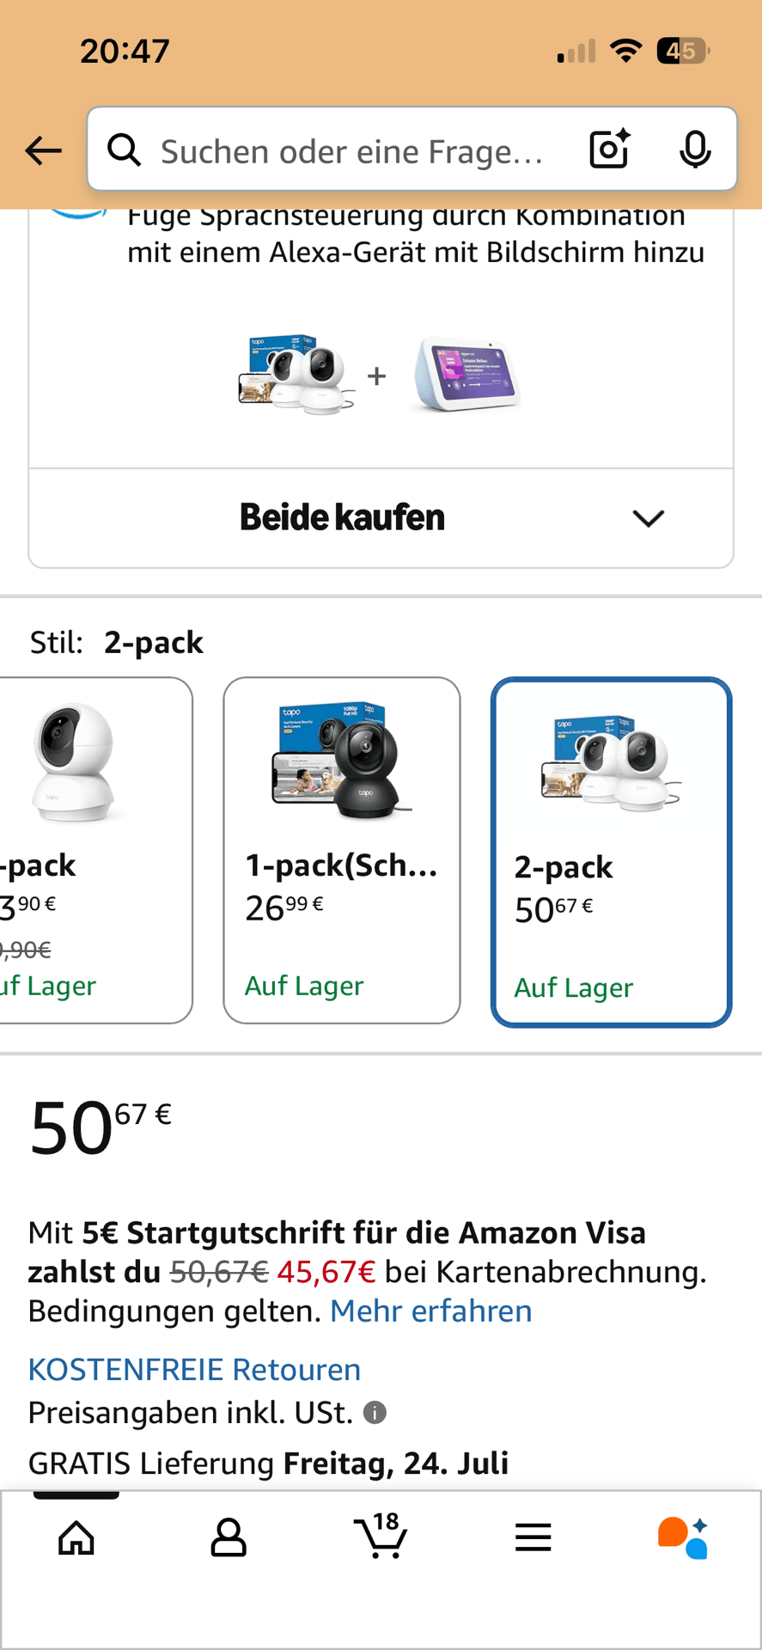Select the 2-pack style option
Viewport: 762px width, 1650px height.
611,852
